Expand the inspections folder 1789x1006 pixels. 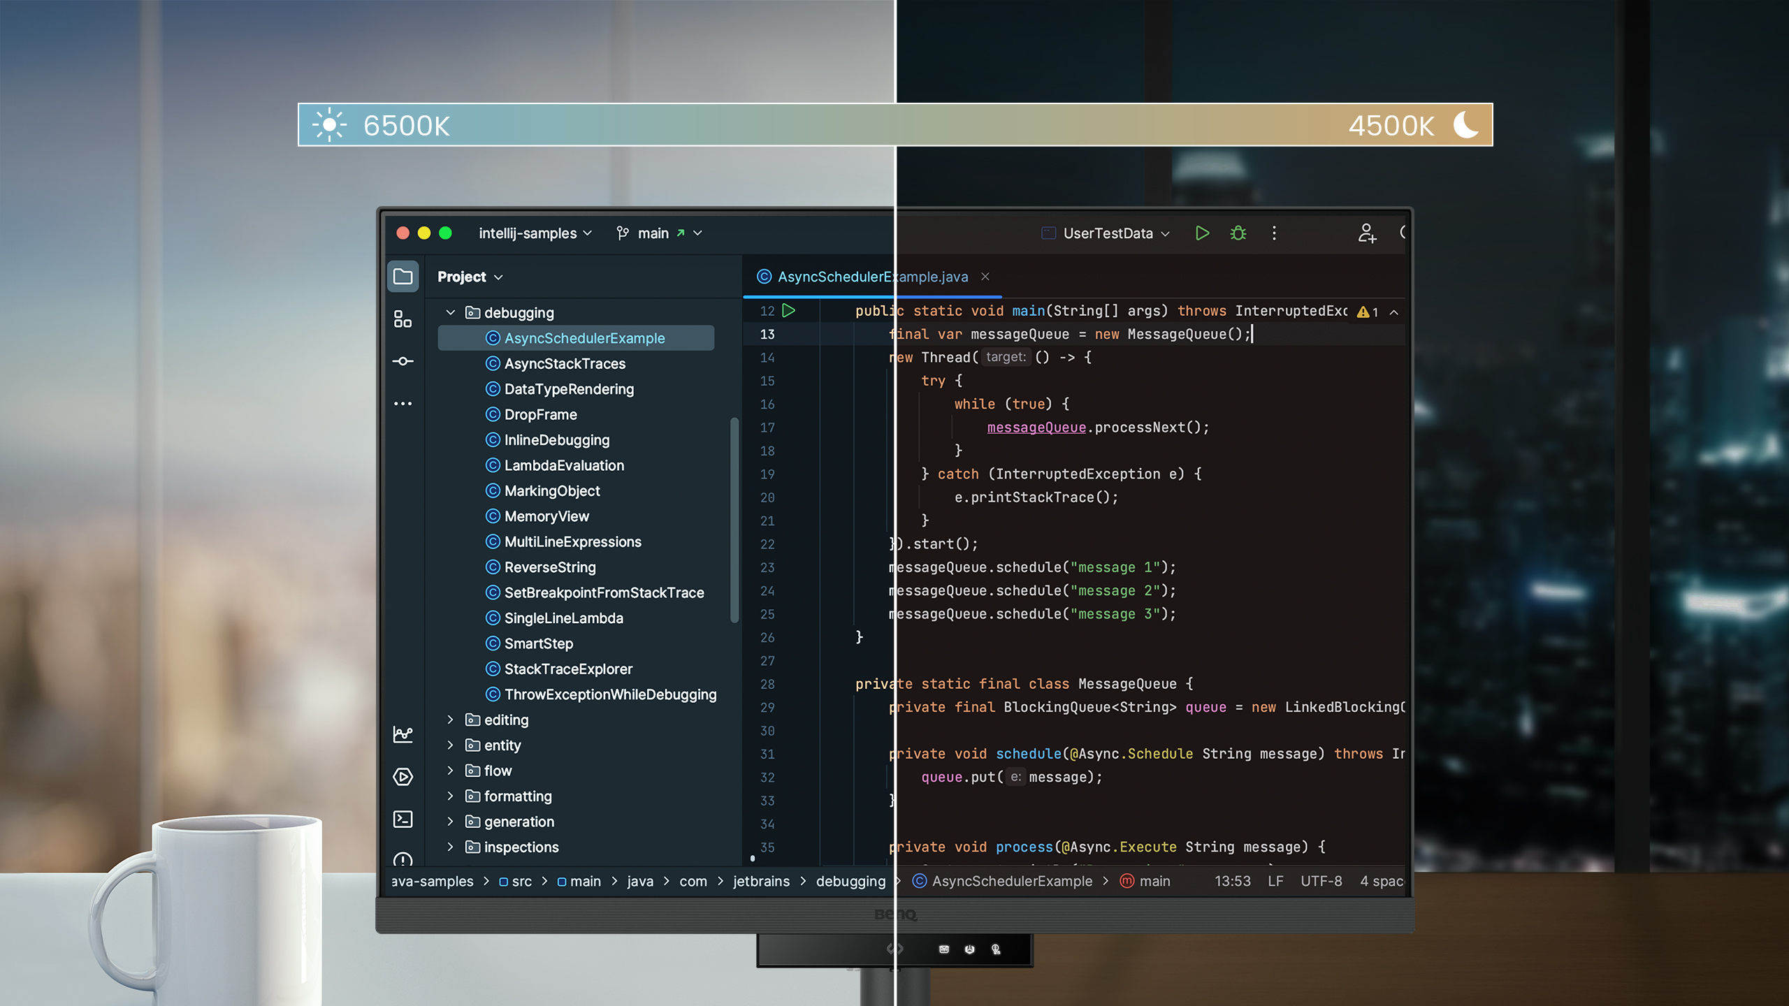click(451, 847)
